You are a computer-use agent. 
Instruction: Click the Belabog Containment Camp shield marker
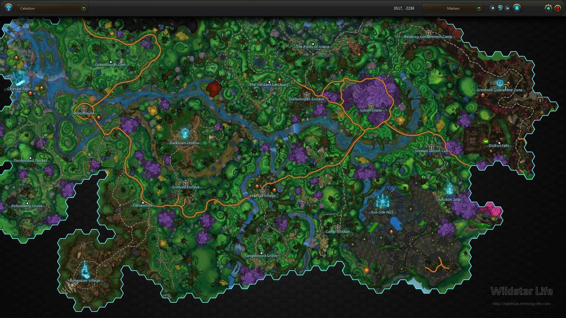(428, 33)
